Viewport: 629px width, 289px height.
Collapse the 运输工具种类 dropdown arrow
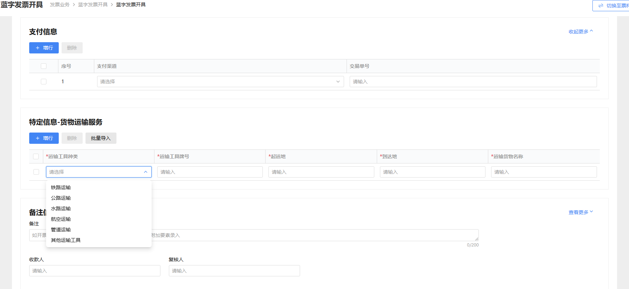click(146, 172)
